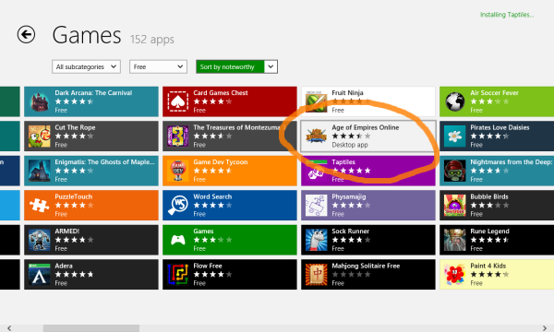554x332 pixels.
Task: Click the Games page heading
Action: 87,35
